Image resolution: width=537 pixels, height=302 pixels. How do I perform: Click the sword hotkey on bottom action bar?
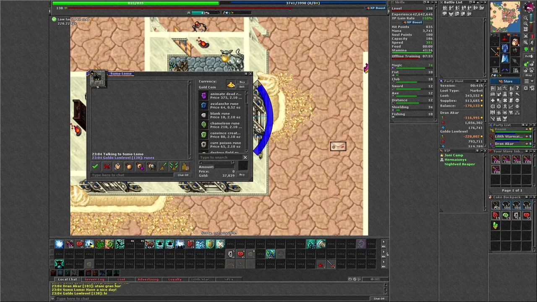pyautogui.click(x=331, y=264)
